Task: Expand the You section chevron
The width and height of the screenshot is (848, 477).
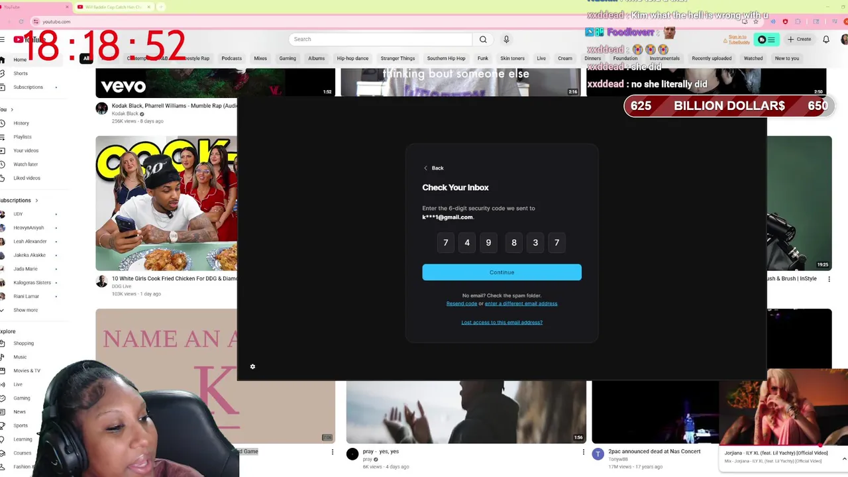Action: click(11, 109)
